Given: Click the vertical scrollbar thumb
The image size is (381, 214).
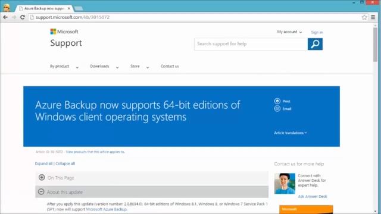Looking at the screenshot, I should click(x=376, y=45).
